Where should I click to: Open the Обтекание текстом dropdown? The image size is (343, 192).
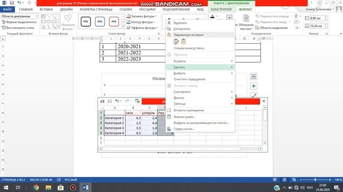pos(246,22)
